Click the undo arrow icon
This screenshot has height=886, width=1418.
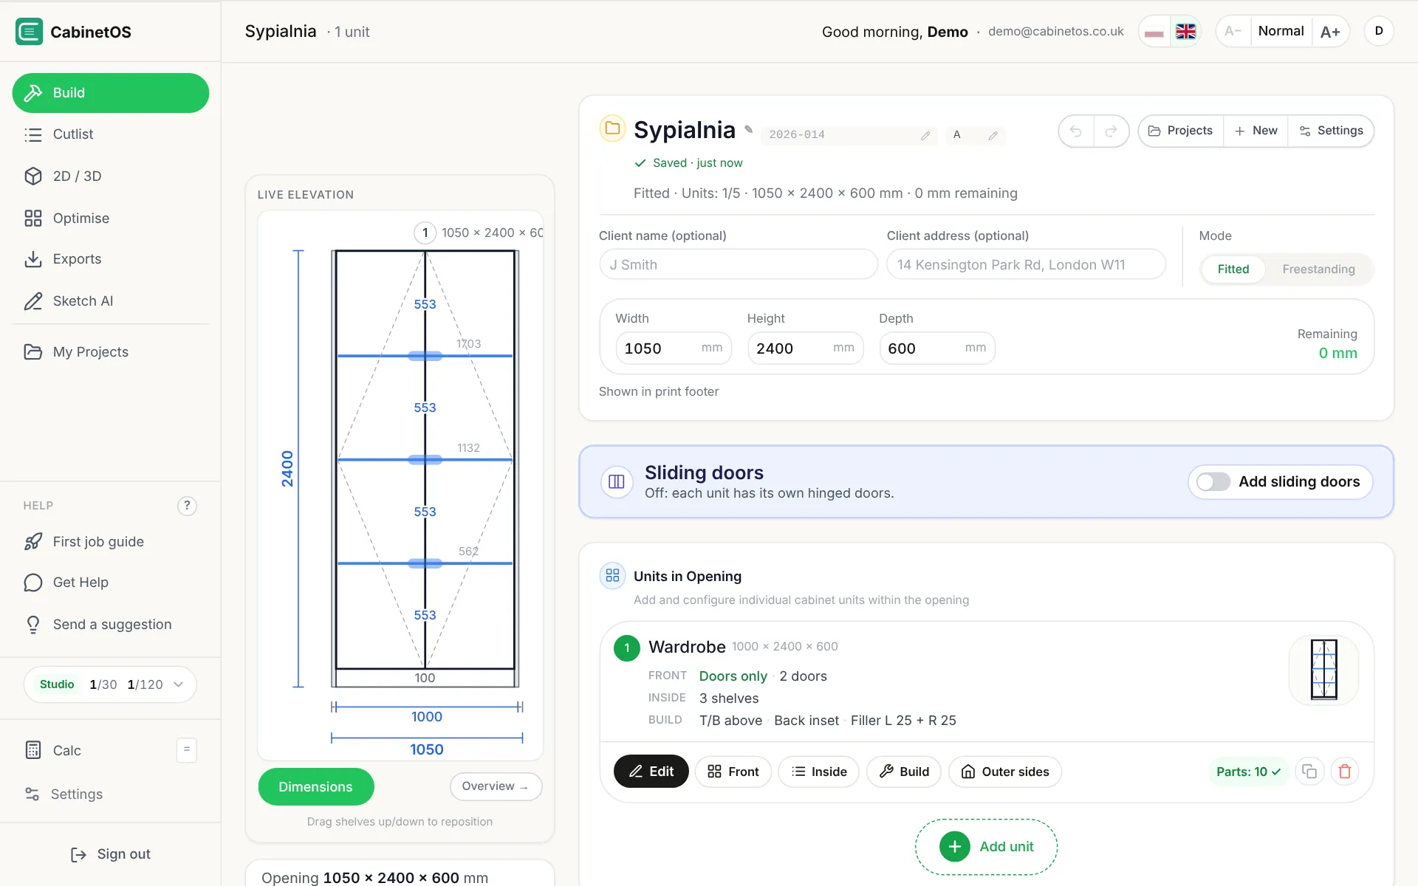[x=1076, y=131]
